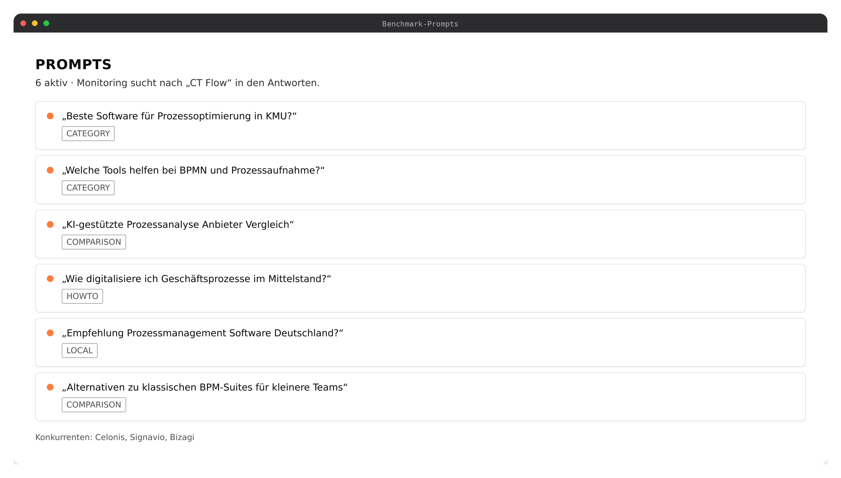Select the orange indicator for KI-gestützte Prozessanalyse
The width and height of the screenshot is (841, 478).
50,224
